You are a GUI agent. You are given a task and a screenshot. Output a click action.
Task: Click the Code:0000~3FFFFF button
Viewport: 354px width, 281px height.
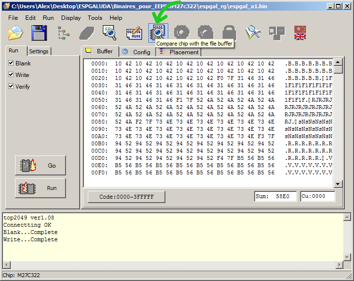[x=126, y=197]
